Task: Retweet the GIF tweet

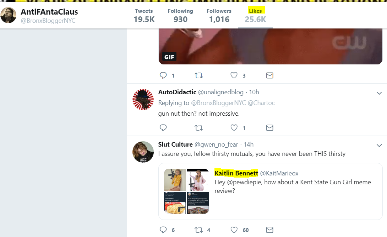Action: pyautogui.click(x=199, y=75)
